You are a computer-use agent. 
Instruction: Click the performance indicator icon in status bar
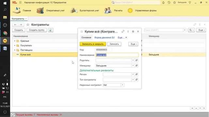13,115
